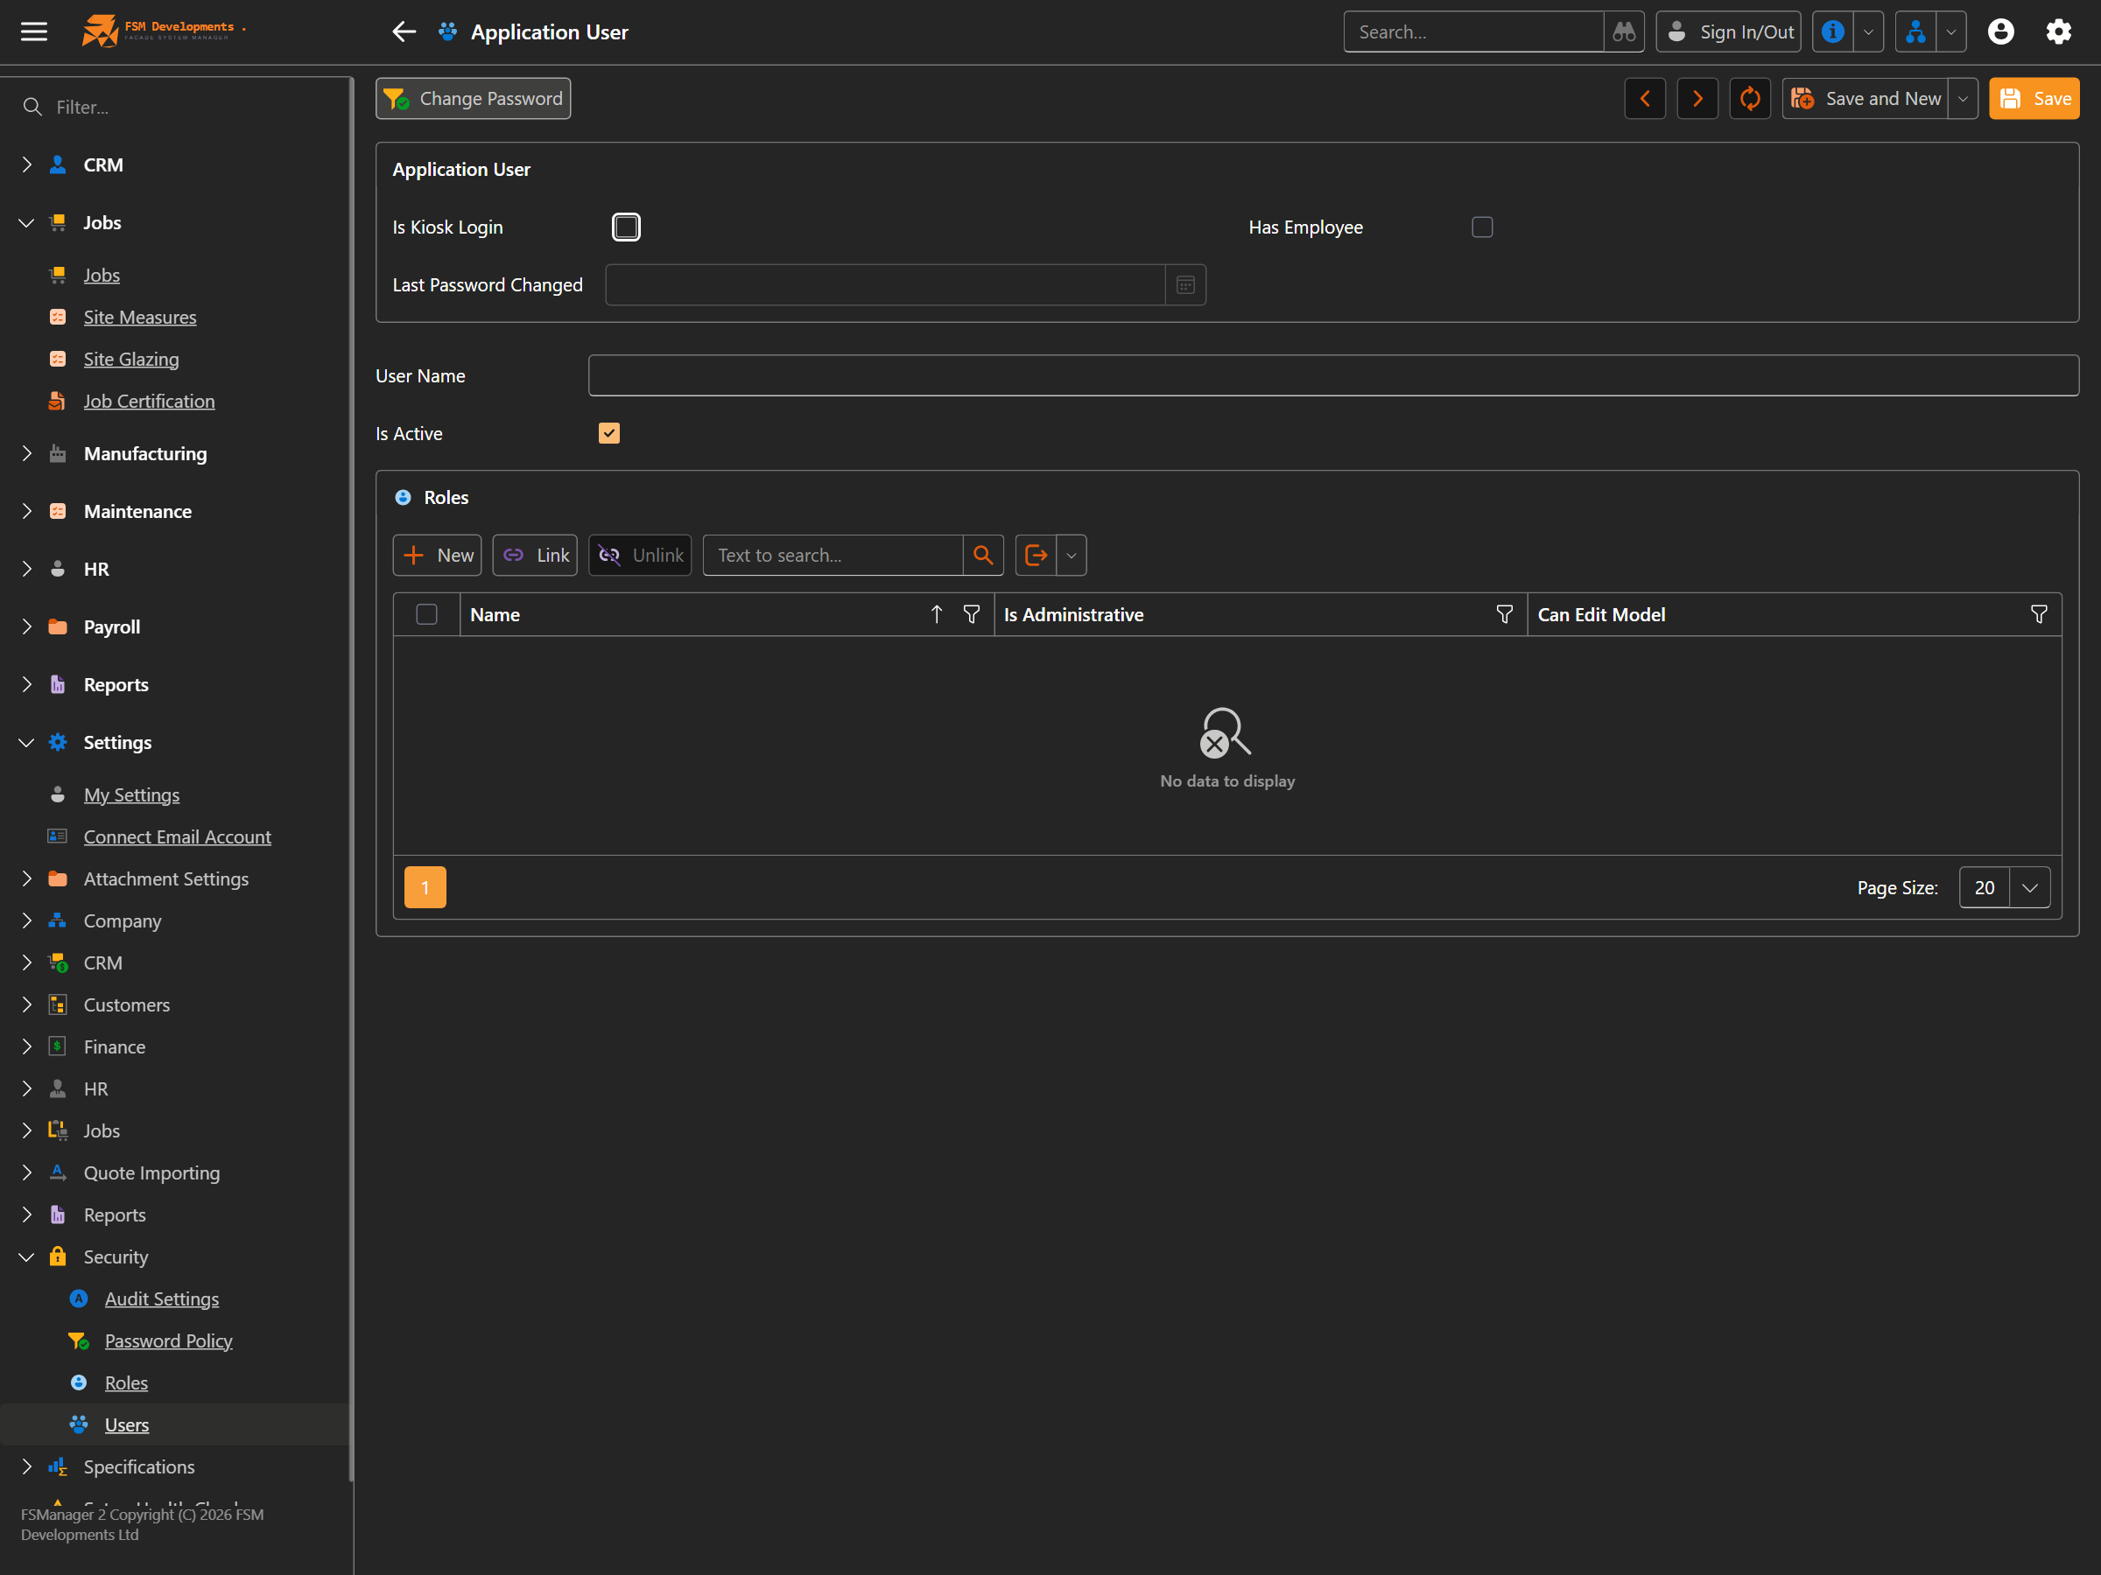Open the Last Password Changed calendar picker
Screen dimensions: 2101x1575
click(1185, 284)
